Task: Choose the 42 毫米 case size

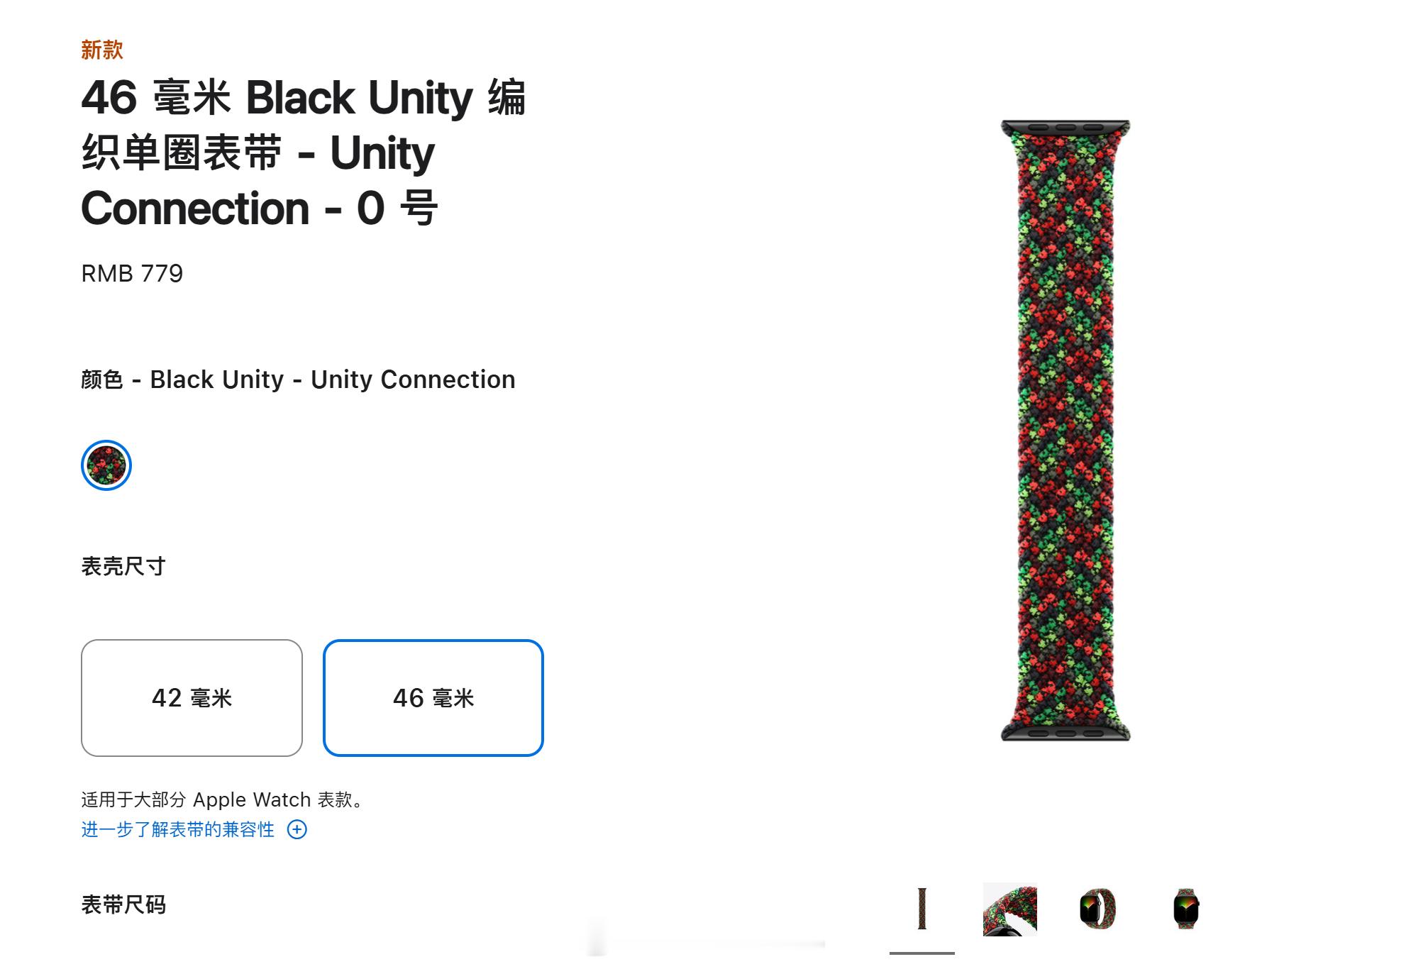Action: coord(192,698)
